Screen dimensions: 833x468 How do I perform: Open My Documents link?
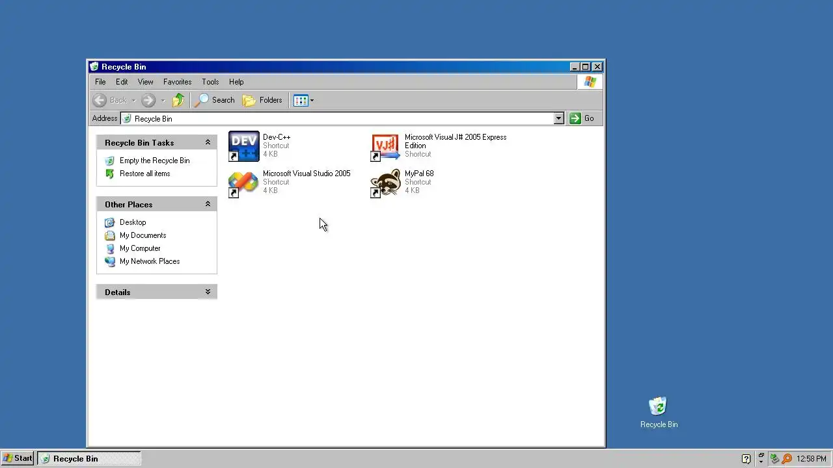(143, 235)
